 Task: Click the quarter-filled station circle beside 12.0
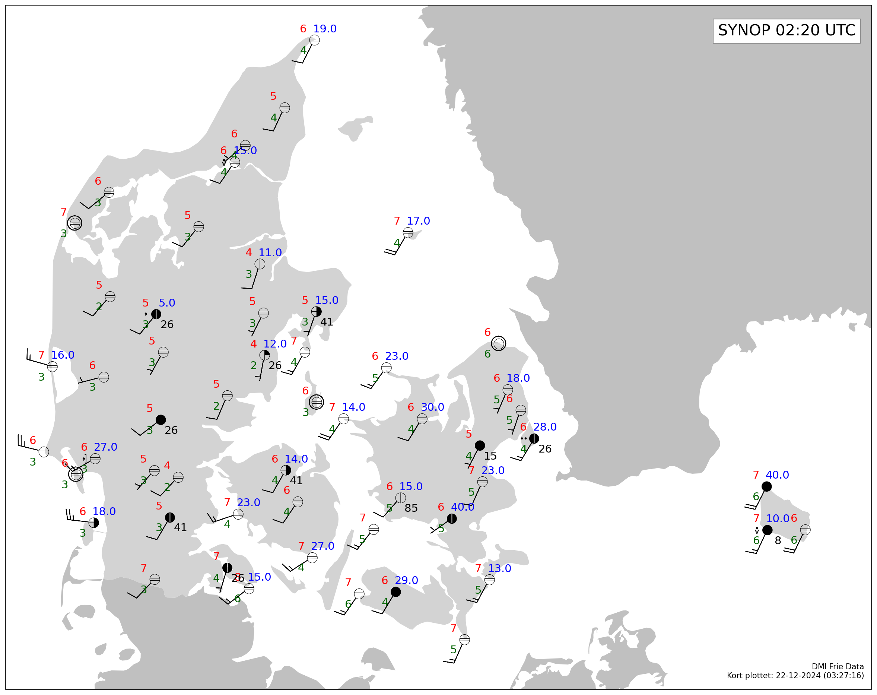[264, 355]
